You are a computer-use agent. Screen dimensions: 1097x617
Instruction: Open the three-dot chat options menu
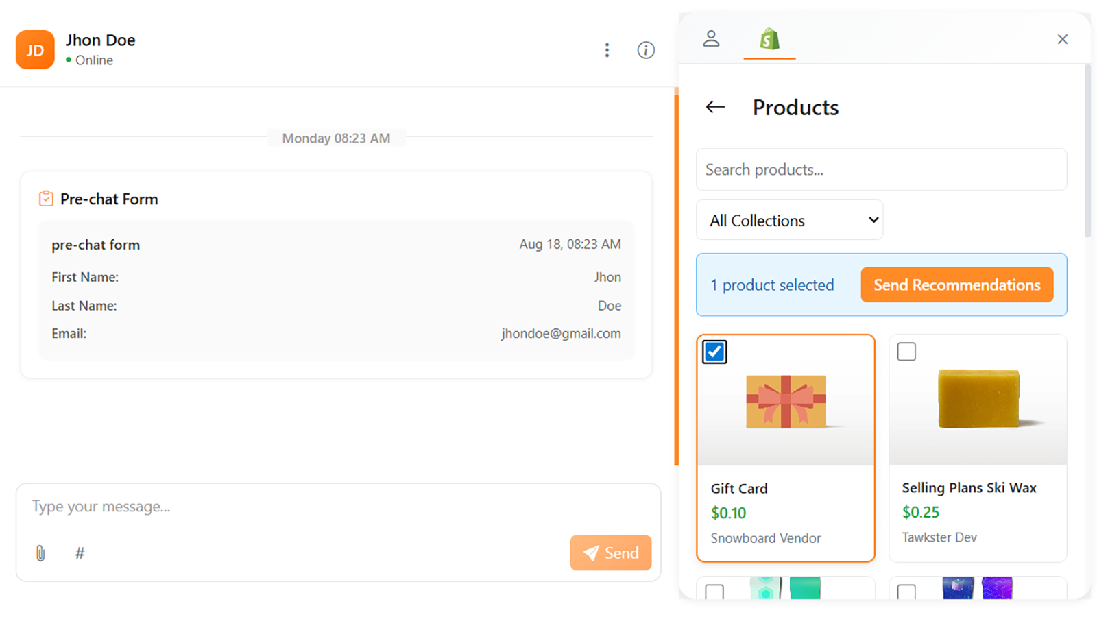pos(607,50)
